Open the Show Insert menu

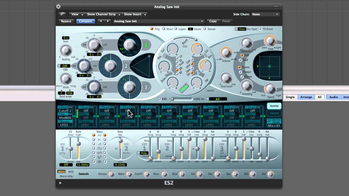135,14
